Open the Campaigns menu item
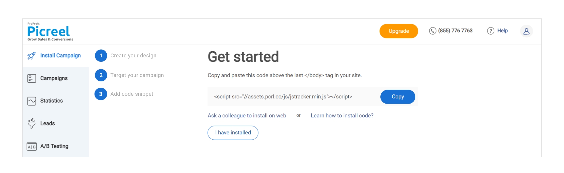The width and height of the screenshot is (564, 173). point(54,78)
